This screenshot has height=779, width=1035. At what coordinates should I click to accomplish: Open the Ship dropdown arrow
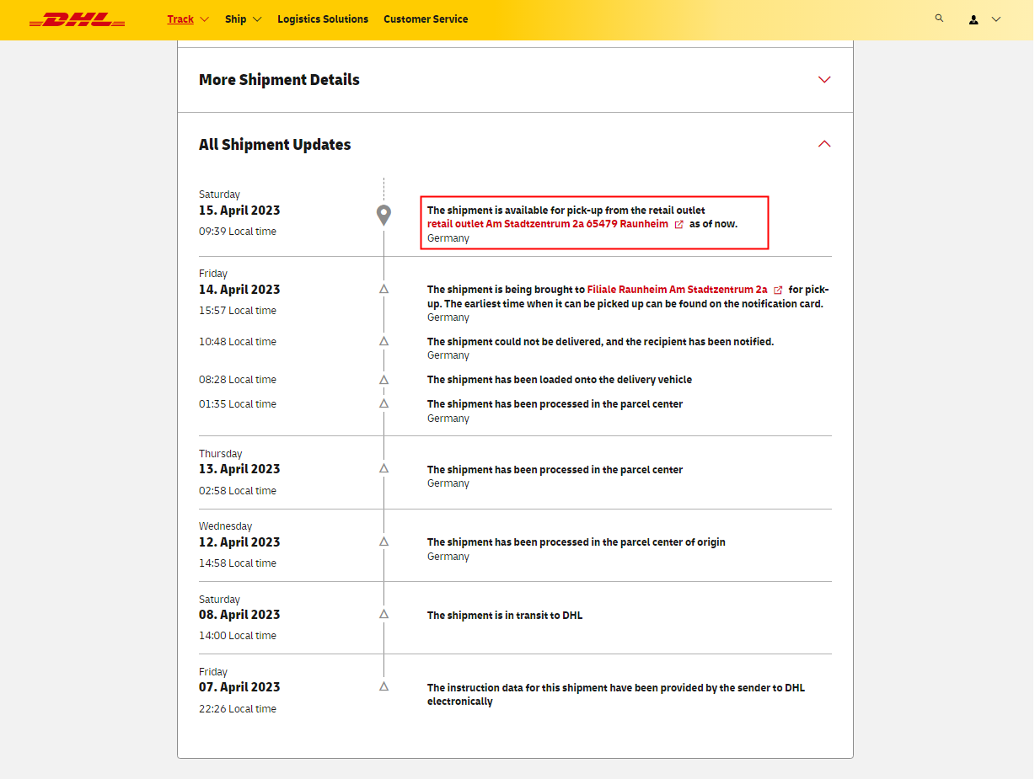coord(257,19)
